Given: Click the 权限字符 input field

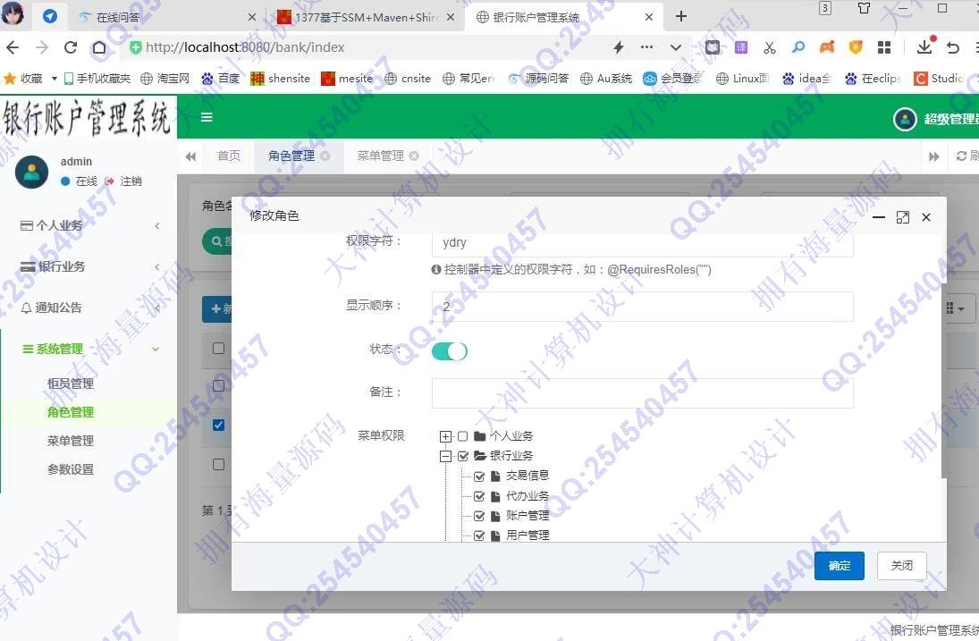Looking at the screenshot, I should [x=643, y=244].
